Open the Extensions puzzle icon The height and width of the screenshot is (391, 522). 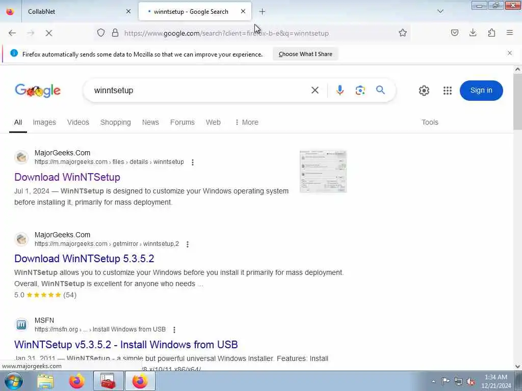491,33
